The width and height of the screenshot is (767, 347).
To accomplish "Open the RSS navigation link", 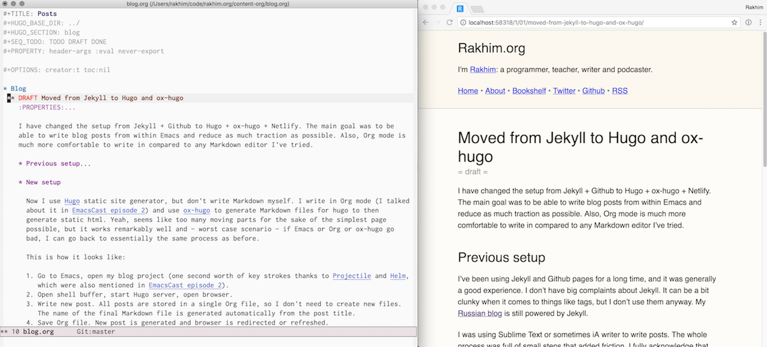I will 620,91.
